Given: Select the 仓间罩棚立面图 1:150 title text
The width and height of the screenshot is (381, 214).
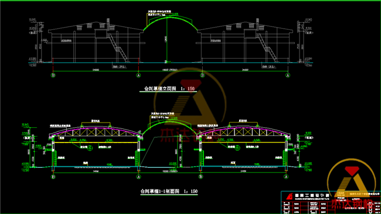Looking at the screenshot, I should pyautogui.click(x=169, y=89).
